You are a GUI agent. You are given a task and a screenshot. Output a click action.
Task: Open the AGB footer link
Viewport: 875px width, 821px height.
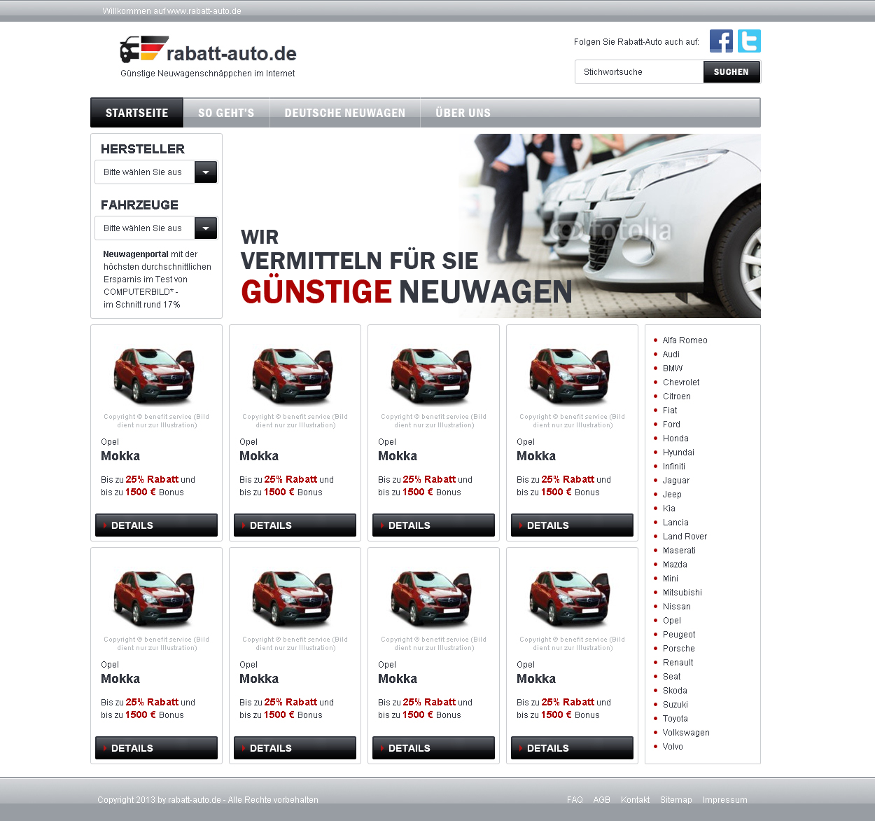click(x=602, y=800)
